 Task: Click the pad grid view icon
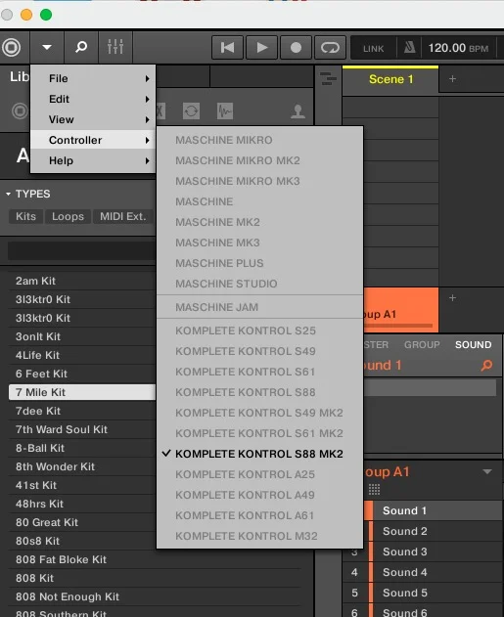pos(374,490)
